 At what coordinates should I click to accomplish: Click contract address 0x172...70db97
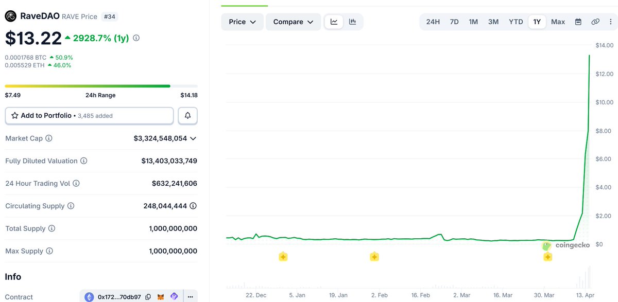119,297
